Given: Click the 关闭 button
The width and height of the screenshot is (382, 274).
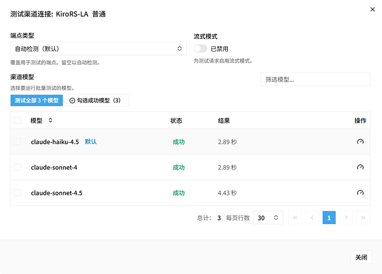Looking at the screenshot, I should coord(361,257).
